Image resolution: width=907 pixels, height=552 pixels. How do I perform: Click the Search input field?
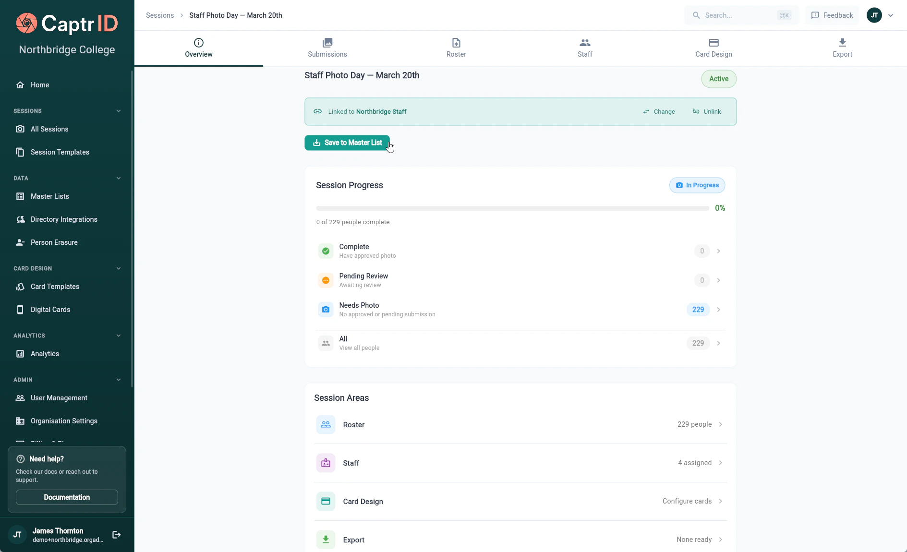coord(742,15)
